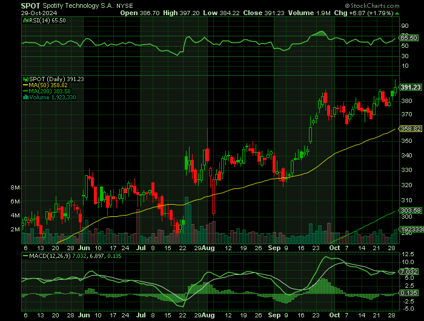Click the Close 391.23 header value
The image size is (424, 321).
click(x=263, y=13)
